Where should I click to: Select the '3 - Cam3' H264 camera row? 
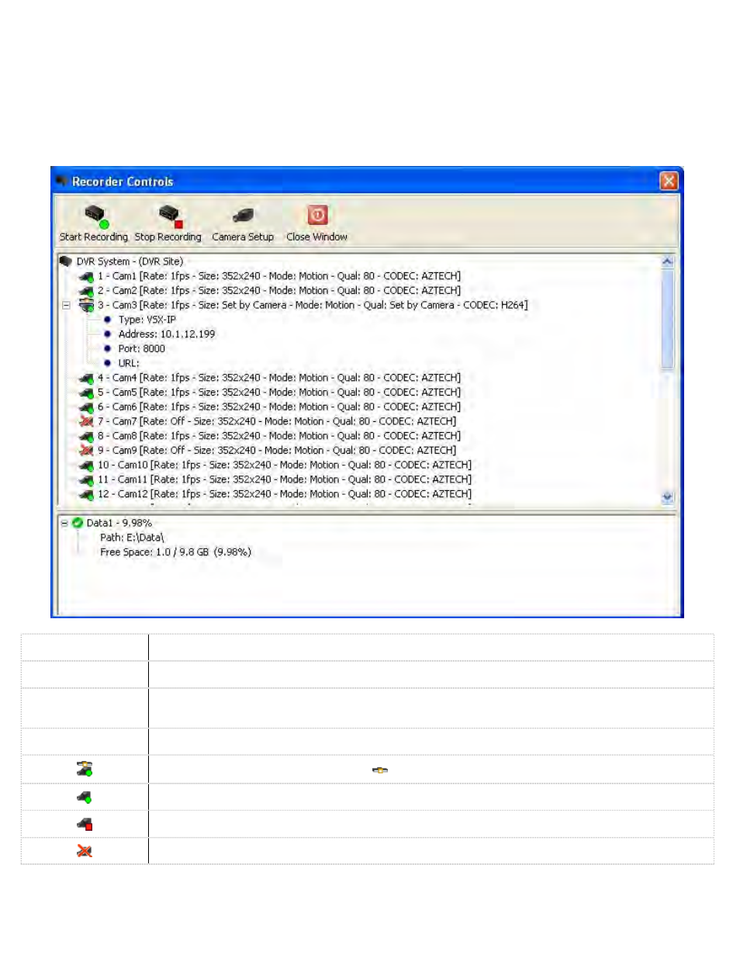[313, 306]
